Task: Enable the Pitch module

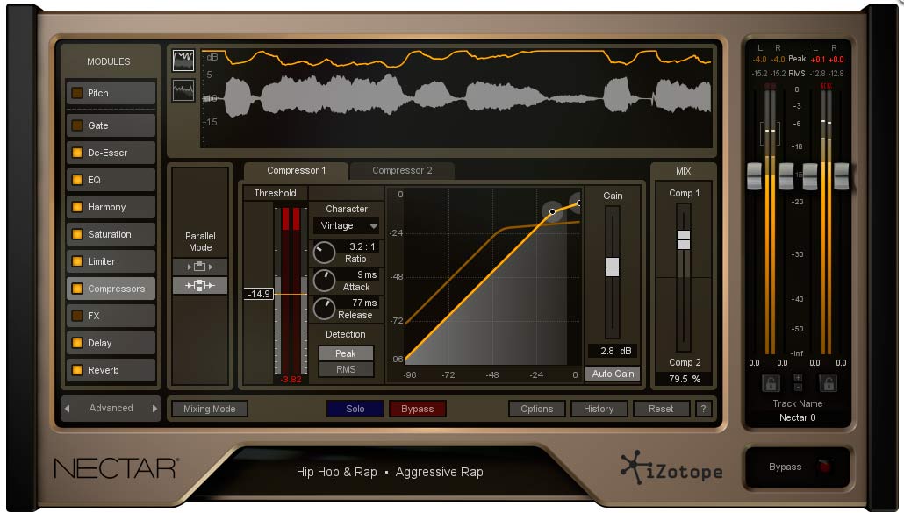Action: [x=79, y=93]
